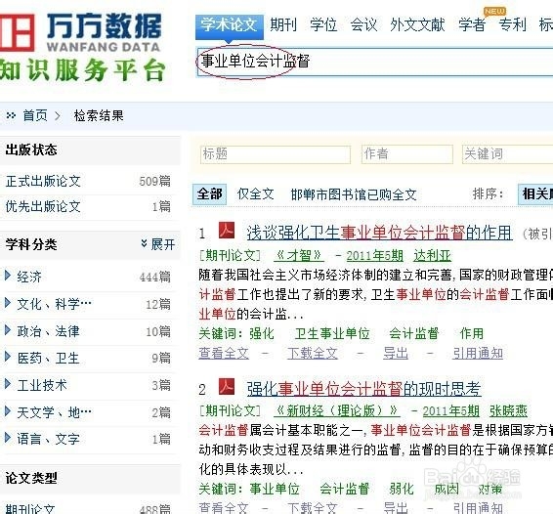Open 2011年5期 issue of result 1
553x514 pixels.
pos(375,256)
